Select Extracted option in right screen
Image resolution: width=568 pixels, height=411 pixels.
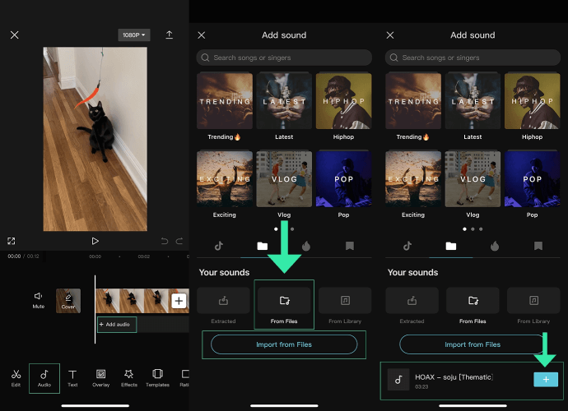pos(412,306)
